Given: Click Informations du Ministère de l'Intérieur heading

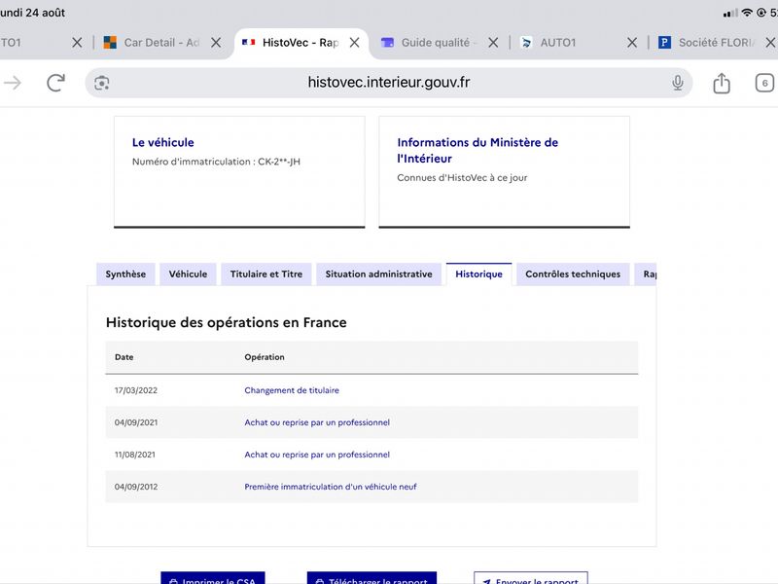Looking at the screenshot, I should 477,151.
